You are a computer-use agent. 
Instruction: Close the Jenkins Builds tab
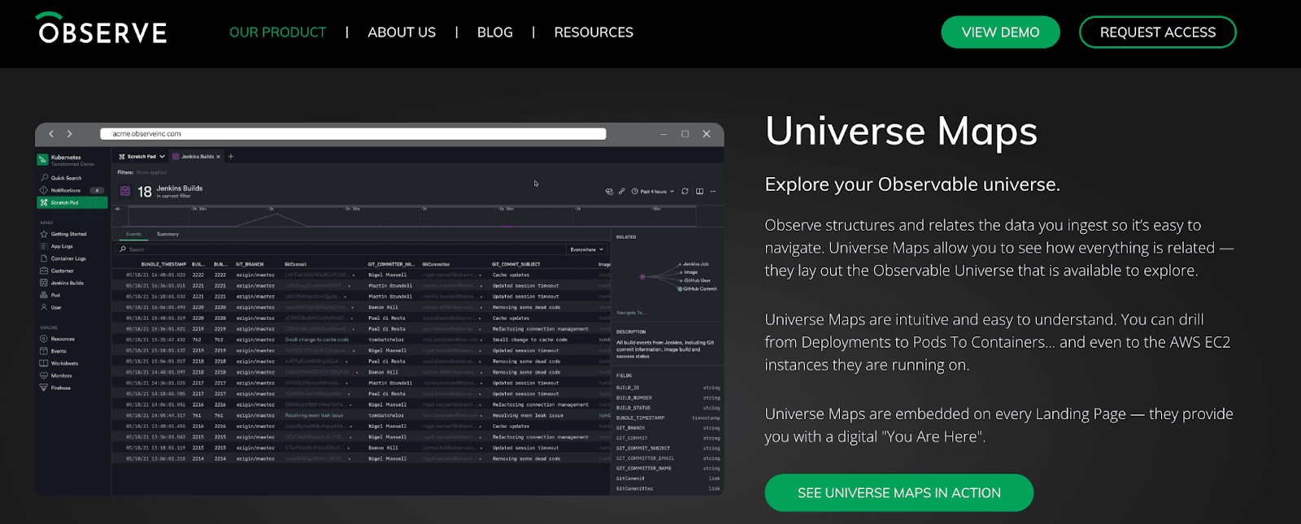click(x=218, y=157)
